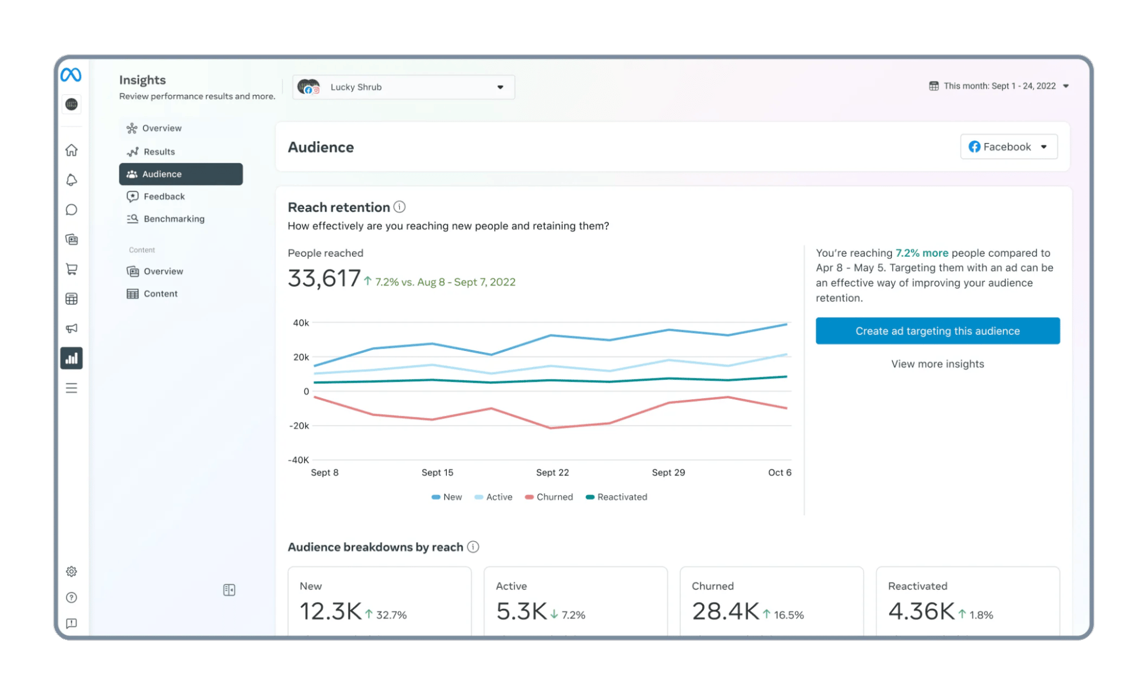Select the Benchmarking menu item
The height and width of the screenshot is (694, 1148).
174,218
